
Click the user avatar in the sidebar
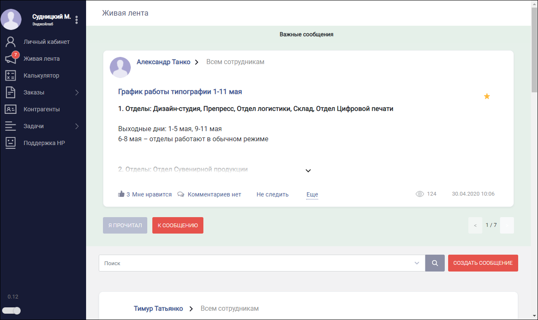(x=11, y=19)
